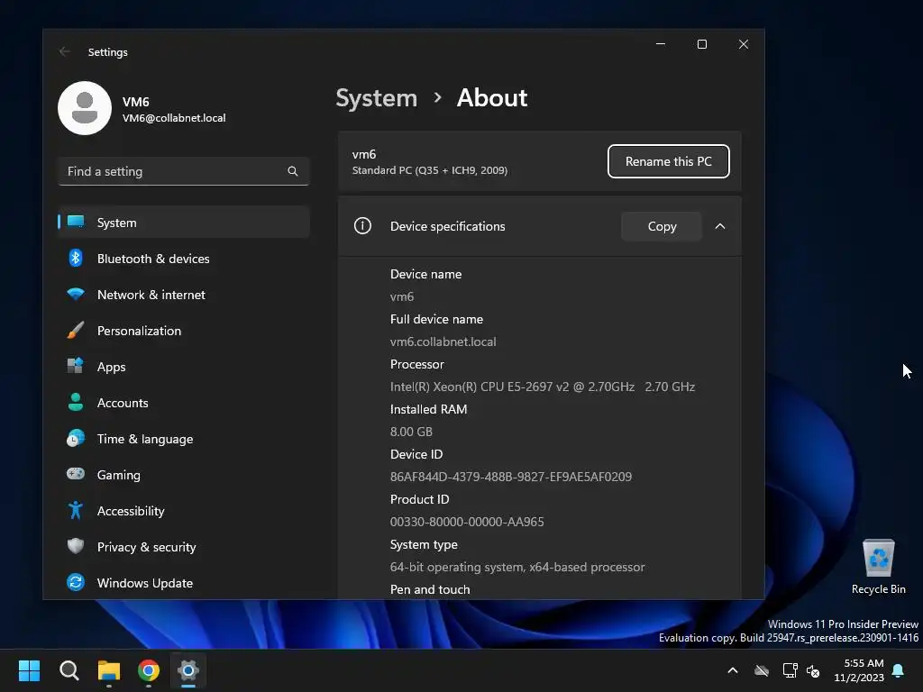The width and height of the screenshot is (923, 692).
Task: Select the Recycle Bin desktop icon
Action: point(878,566)
